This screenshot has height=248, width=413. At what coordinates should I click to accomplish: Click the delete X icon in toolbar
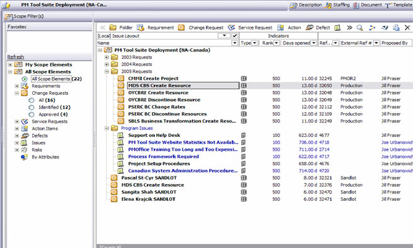[x=407, y=28]
